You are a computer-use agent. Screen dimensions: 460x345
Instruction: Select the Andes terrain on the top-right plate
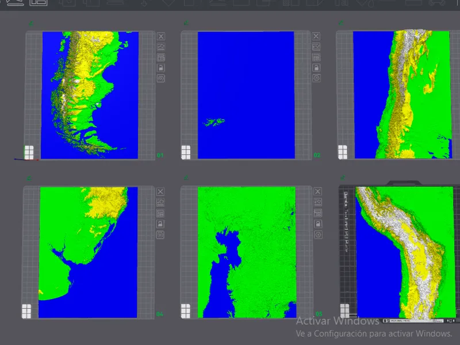(402, 94)
